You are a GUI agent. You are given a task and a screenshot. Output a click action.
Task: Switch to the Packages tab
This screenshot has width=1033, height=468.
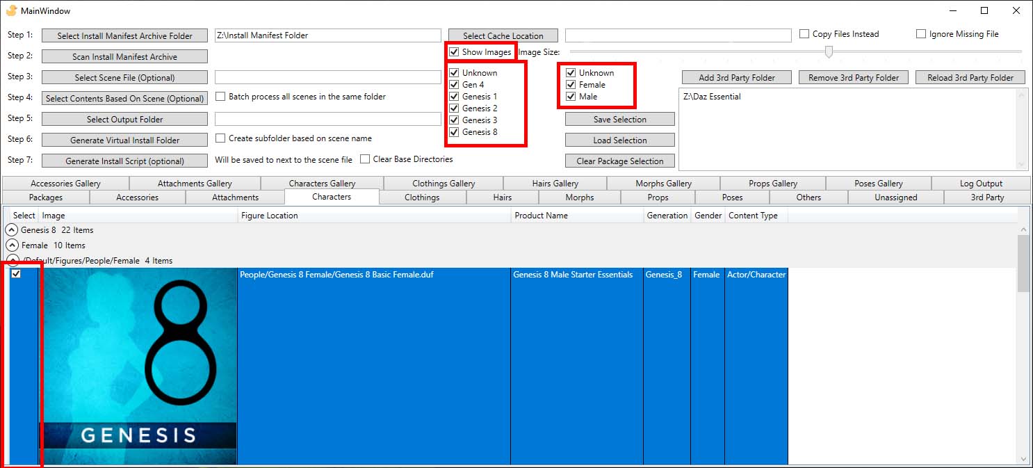click(x=46, y=197)
